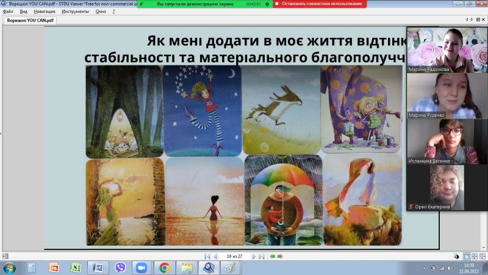This screenshot has width=488, height=275.
Task: Go to the previous page
Action: click(215, 256)
